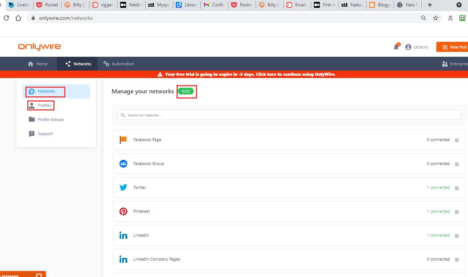Switch to the Blogger browser tab
This screenshot has width=468, height=277.
coord(380,5)
